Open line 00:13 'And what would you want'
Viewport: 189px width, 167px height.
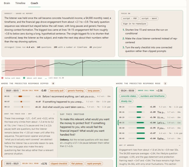point(57,107)
